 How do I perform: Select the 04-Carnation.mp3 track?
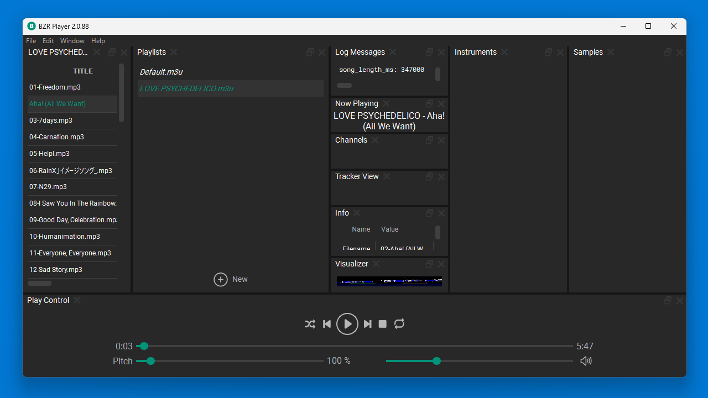pos(56,137)
